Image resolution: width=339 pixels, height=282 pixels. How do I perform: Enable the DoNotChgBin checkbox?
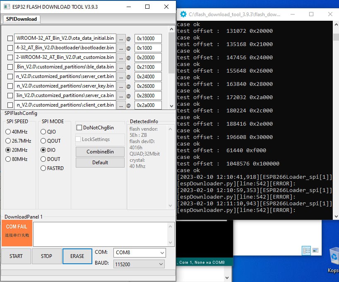point(79,128)
